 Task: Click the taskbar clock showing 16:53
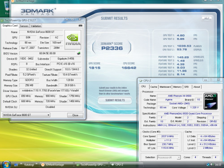218,164
